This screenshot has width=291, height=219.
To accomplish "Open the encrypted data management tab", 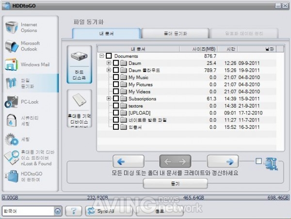I will [244, 33].
